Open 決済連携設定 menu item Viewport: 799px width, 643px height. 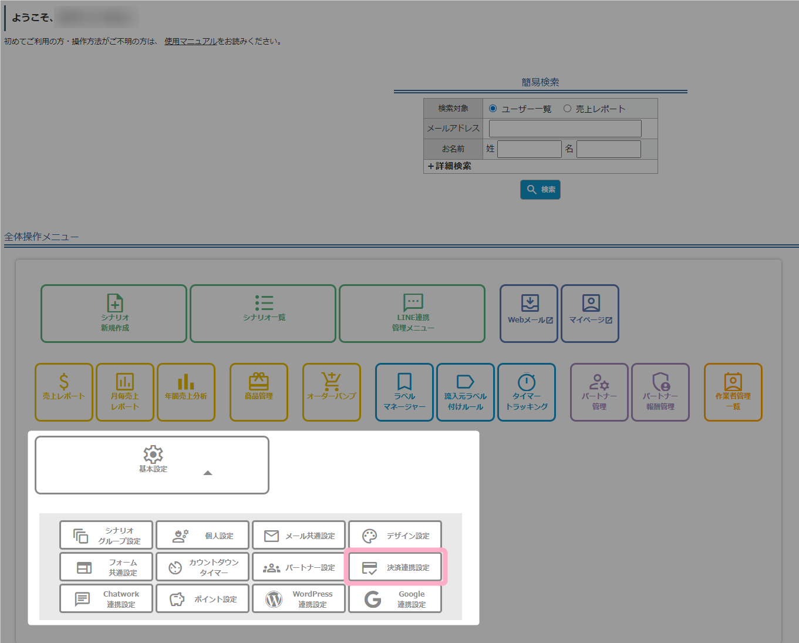[396, 567]
